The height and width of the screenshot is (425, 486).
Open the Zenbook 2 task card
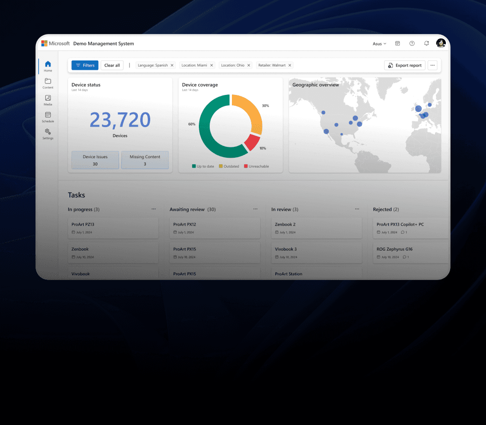(x=316, y=228)
